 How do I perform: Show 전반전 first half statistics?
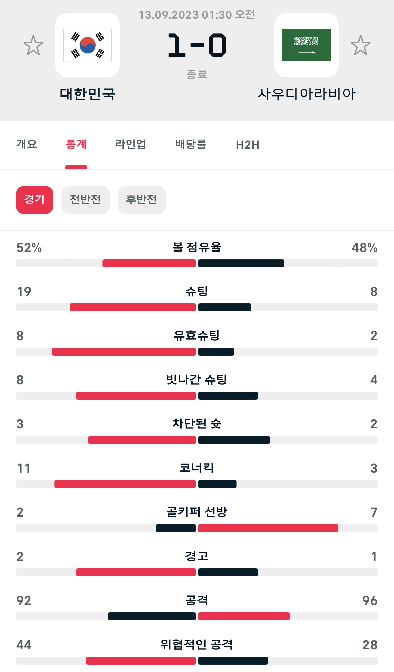tap(85, 200)
